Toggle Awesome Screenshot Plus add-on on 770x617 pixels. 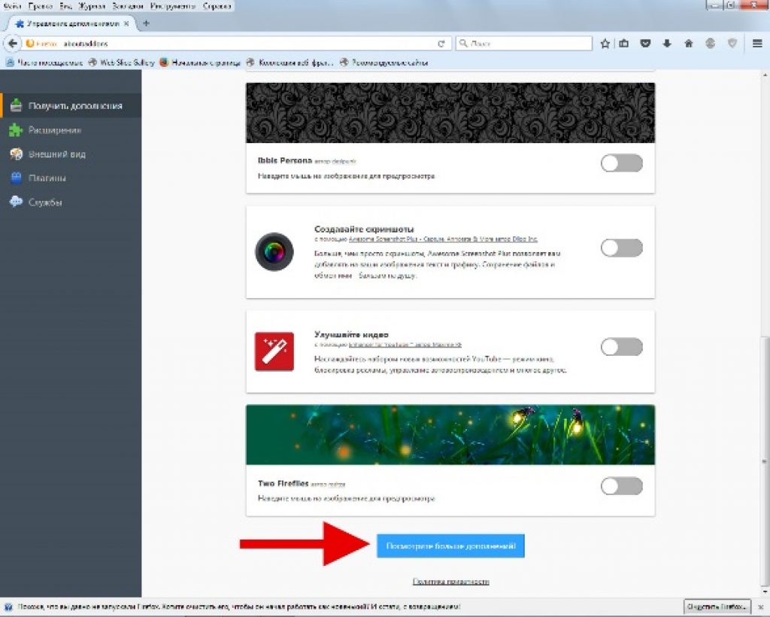(622, 248)
